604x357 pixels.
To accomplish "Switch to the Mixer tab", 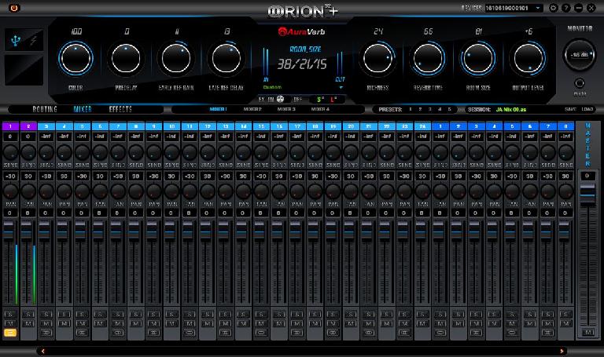I will 83,109.
